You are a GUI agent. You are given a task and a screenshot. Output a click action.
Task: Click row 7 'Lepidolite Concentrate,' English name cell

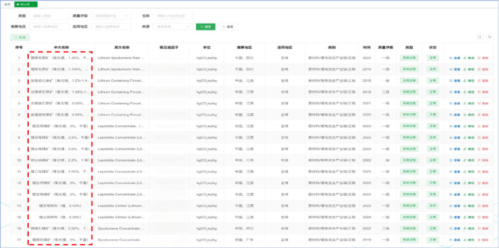[121, 126]
